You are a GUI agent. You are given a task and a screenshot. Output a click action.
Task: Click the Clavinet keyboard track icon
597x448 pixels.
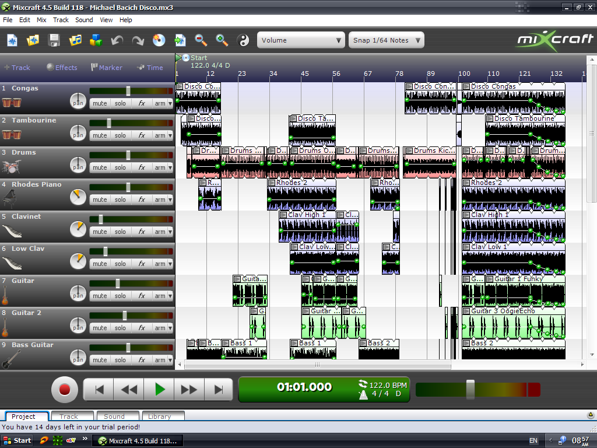[12, 231]
